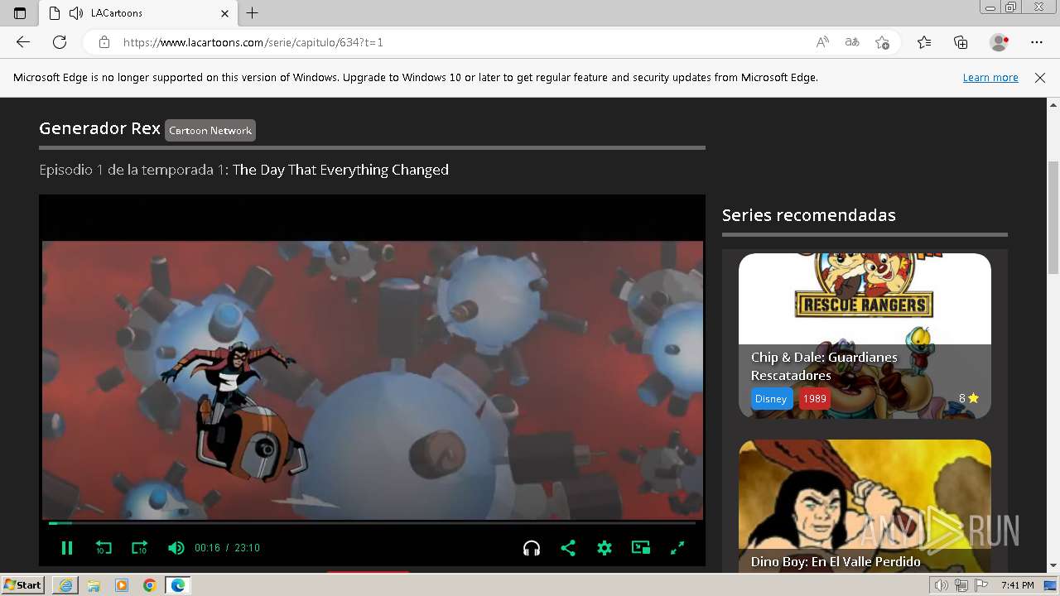The height and width of the screenshot is (596, 1060).
Task: Open browser Collections
Action: click(x=961, y=42)
